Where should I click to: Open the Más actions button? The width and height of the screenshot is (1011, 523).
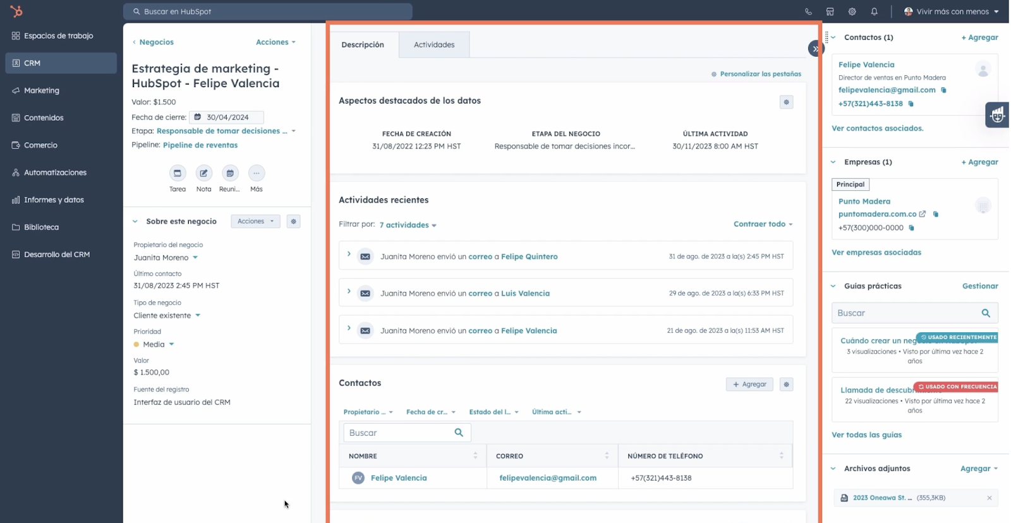(256, 173)
